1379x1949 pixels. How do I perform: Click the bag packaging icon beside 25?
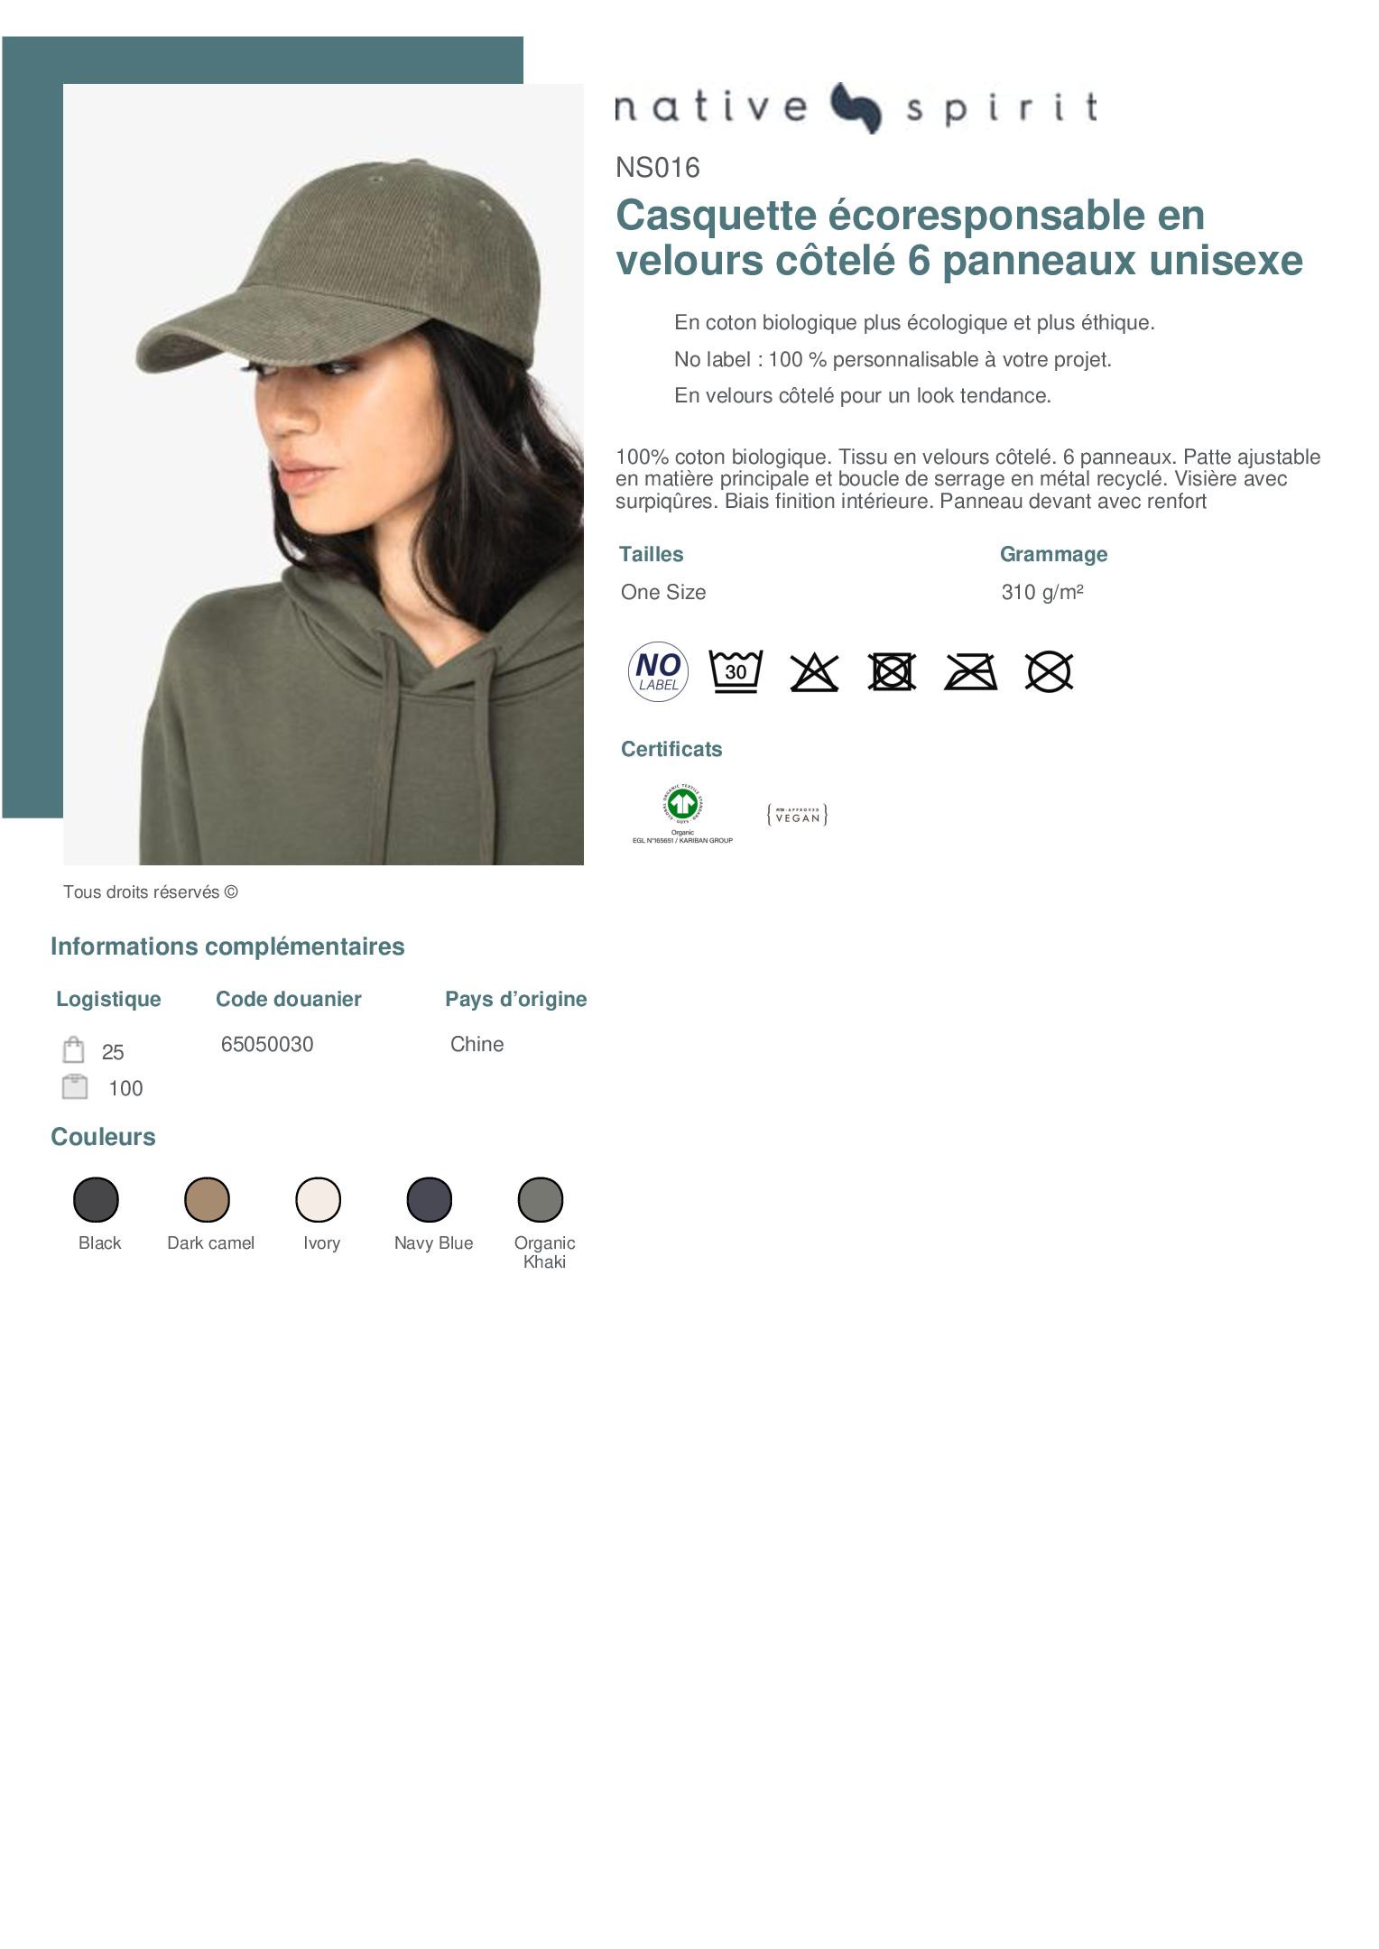point(74,1050)
